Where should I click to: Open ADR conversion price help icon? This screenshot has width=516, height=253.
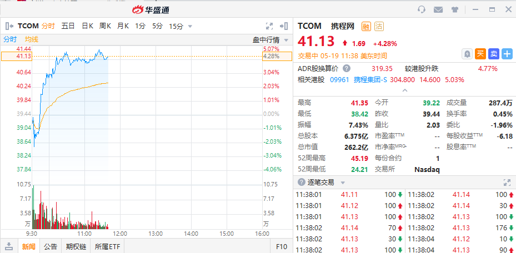click(347, 69)
